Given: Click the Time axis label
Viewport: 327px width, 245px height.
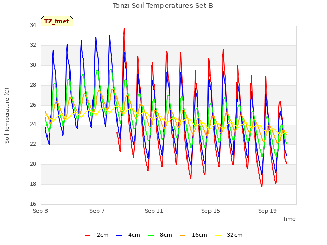Looking at the screenshot, I should click(x=289, y=219).
